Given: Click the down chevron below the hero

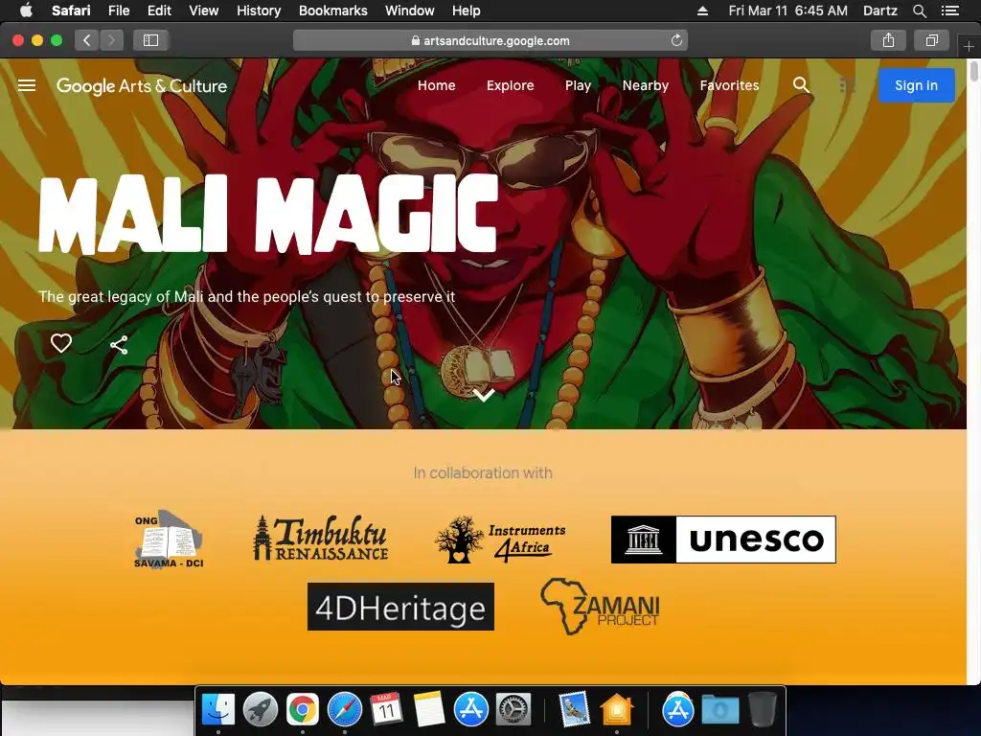Looking at the screenshot, I should point(484,395).
